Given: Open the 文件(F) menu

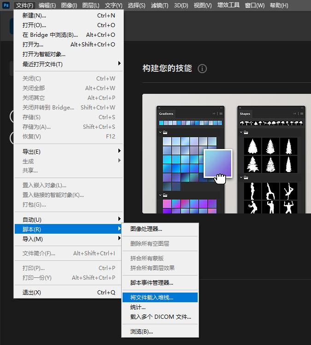Looking at the screenshot, I should (24, 5).
